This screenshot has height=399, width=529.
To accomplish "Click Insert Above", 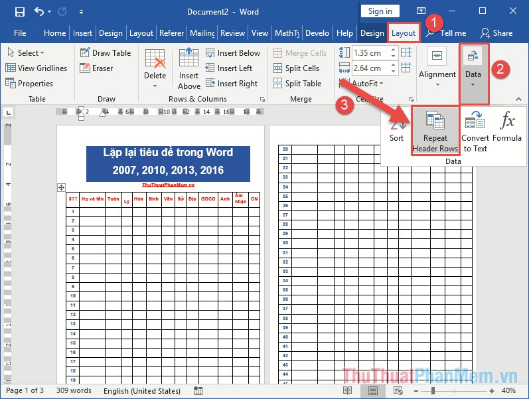I will pos(189,69).
